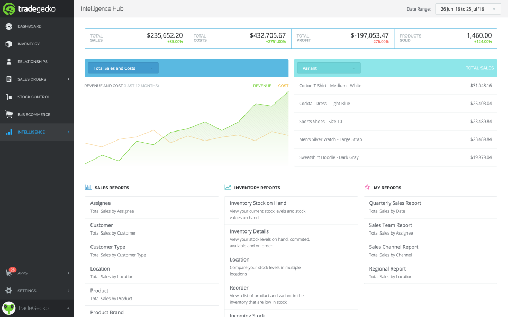508x317 pixels.
Task: Click the Sales Reports chart icon
Action: coord(88,187)
